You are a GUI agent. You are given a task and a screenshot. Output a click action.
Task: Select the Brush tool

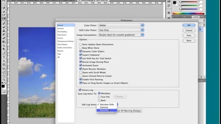click(x=4, y=27)
